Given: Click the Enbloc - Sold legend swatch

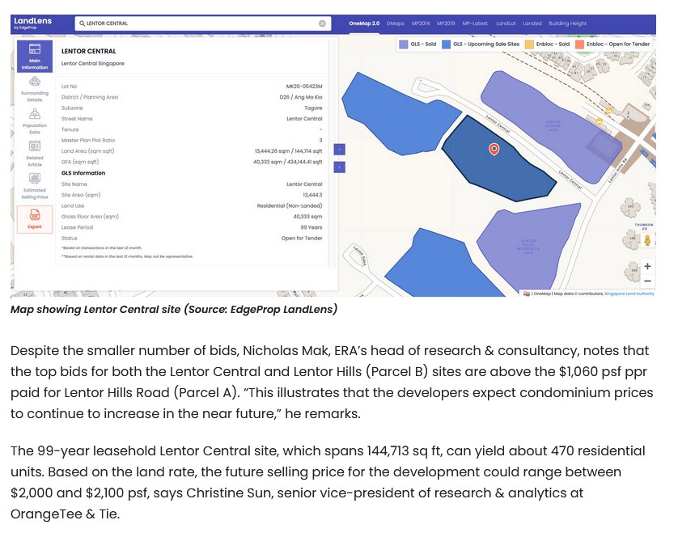Looking at the screenshot, I should [x=529, y=44].
